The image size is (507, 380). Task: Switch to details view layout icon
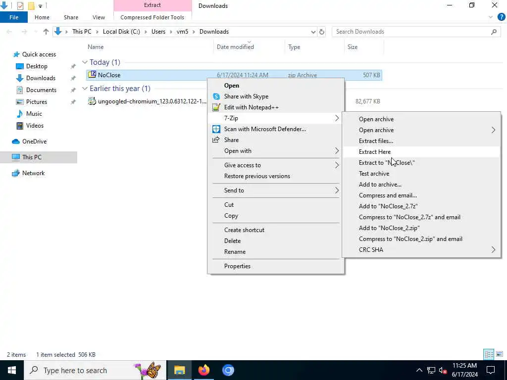coord(489,354)
